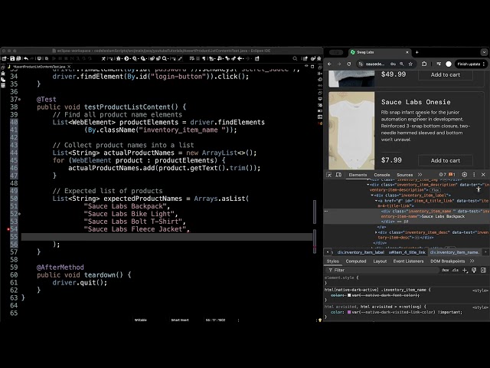Click the Chrome profile avatar
This screenshot has height=368, width=490.
pyautogui.click(x=449, y=64)
